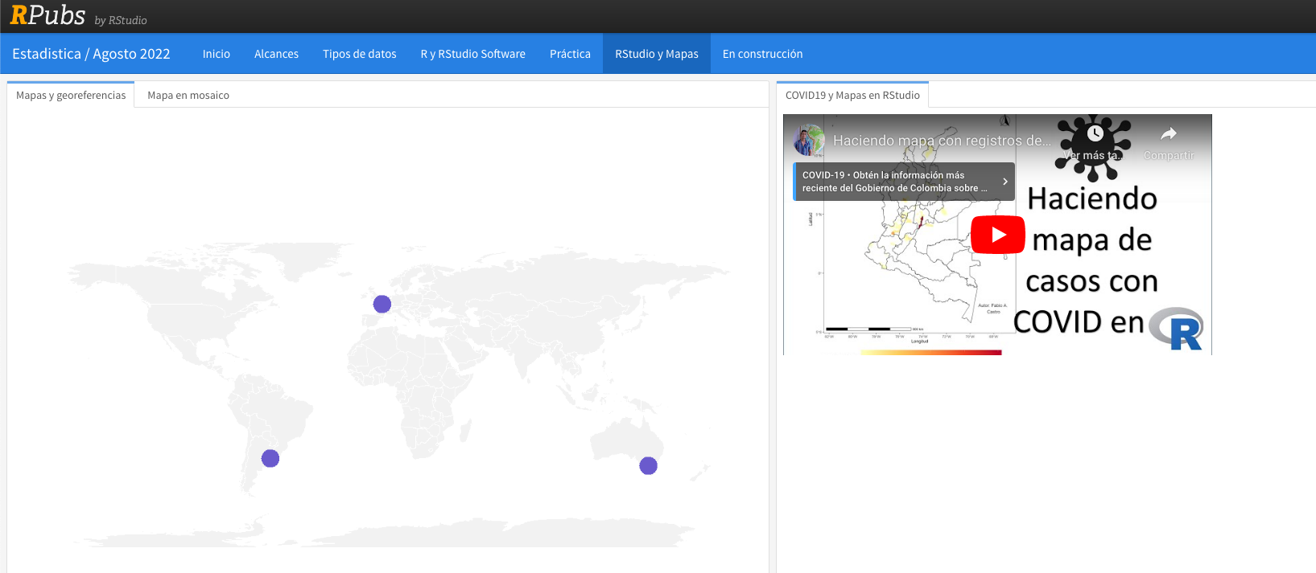The image size is (1316, 573).
Task: Click the RPubs logo
Action: pos(47,15)
